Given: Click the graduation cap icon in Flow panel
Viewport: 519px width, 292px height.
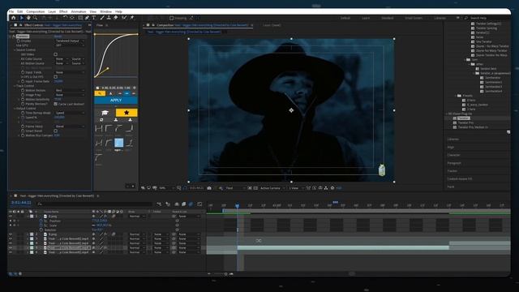Looking at the screenshot, I should [x=105, y=113].
